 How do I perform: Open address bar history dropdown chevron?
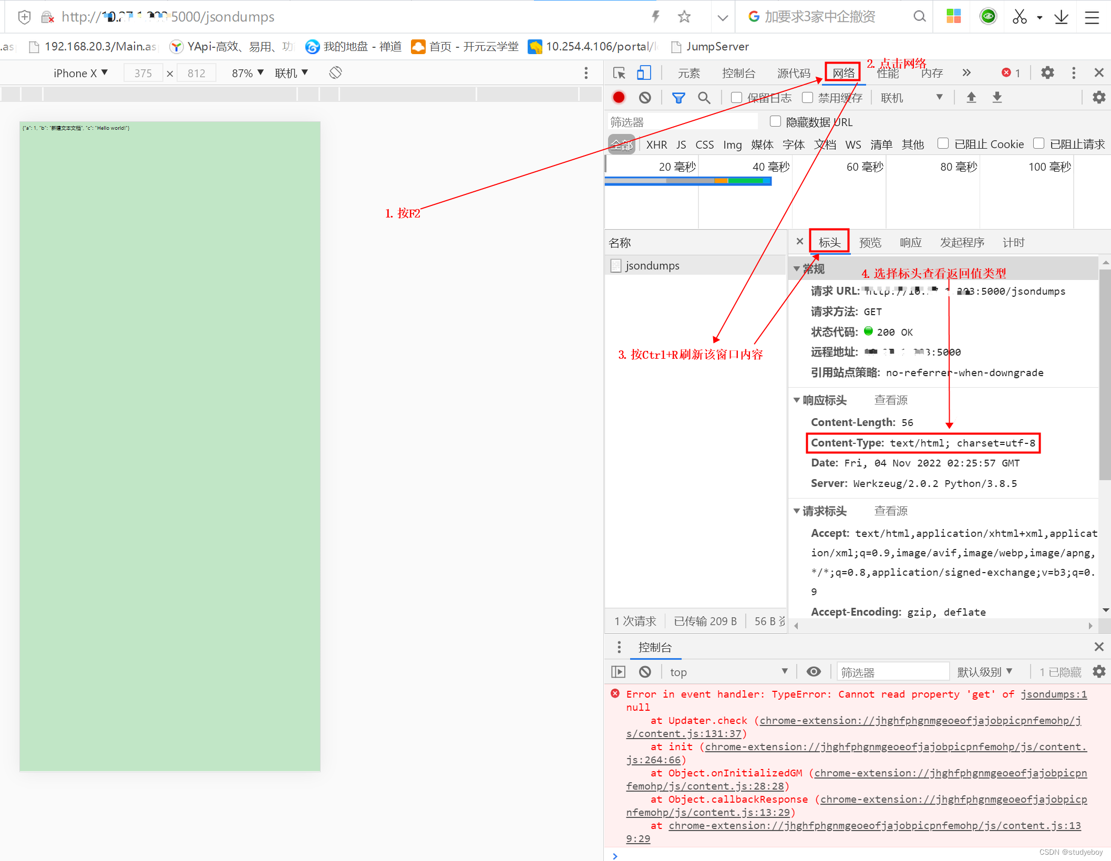[723, 17]
